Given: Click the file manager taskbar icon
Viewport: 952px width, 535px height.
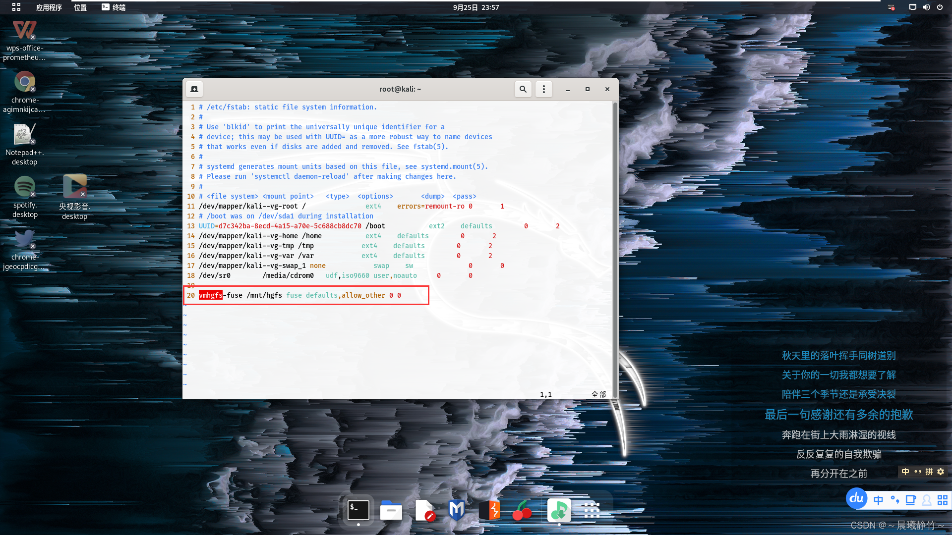Looking at the screenshot, I should (x=391, y=510).
